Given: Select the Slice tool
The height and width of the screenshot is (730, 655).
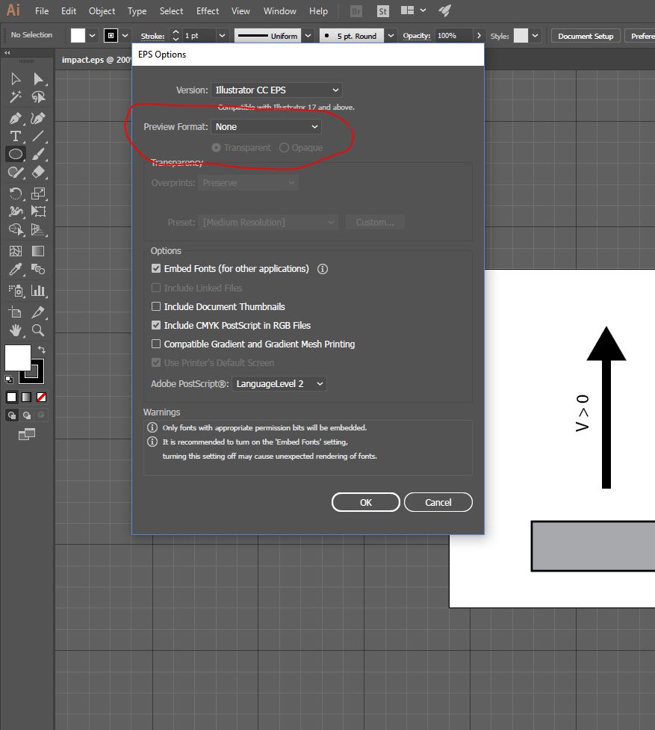Looking at the screenshot, I should click(x=38, y=312).
